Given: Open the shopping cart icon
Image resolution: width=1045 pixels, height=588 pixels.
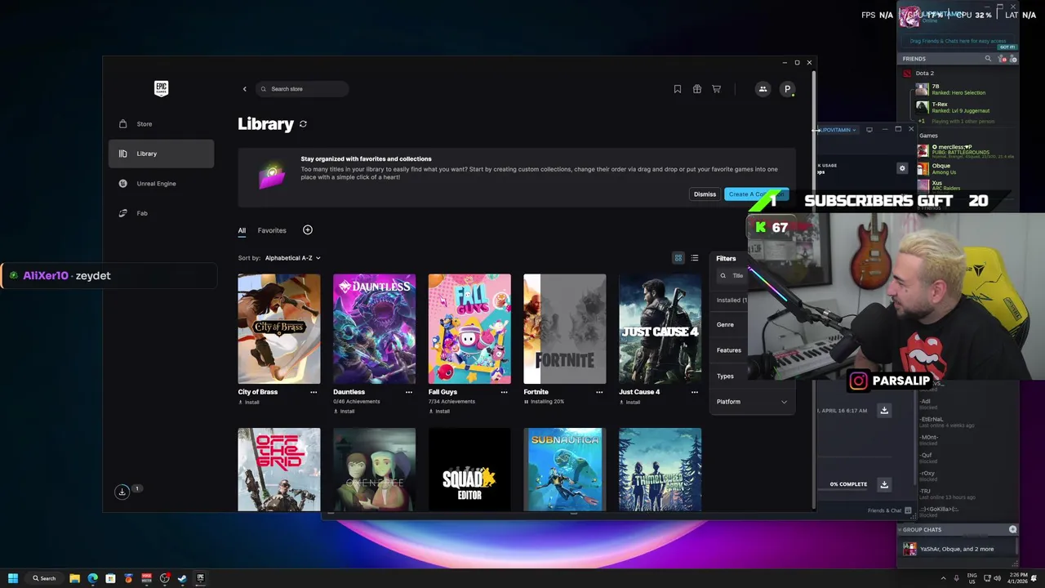Looking at the screenshot, I should click(717, 89).
